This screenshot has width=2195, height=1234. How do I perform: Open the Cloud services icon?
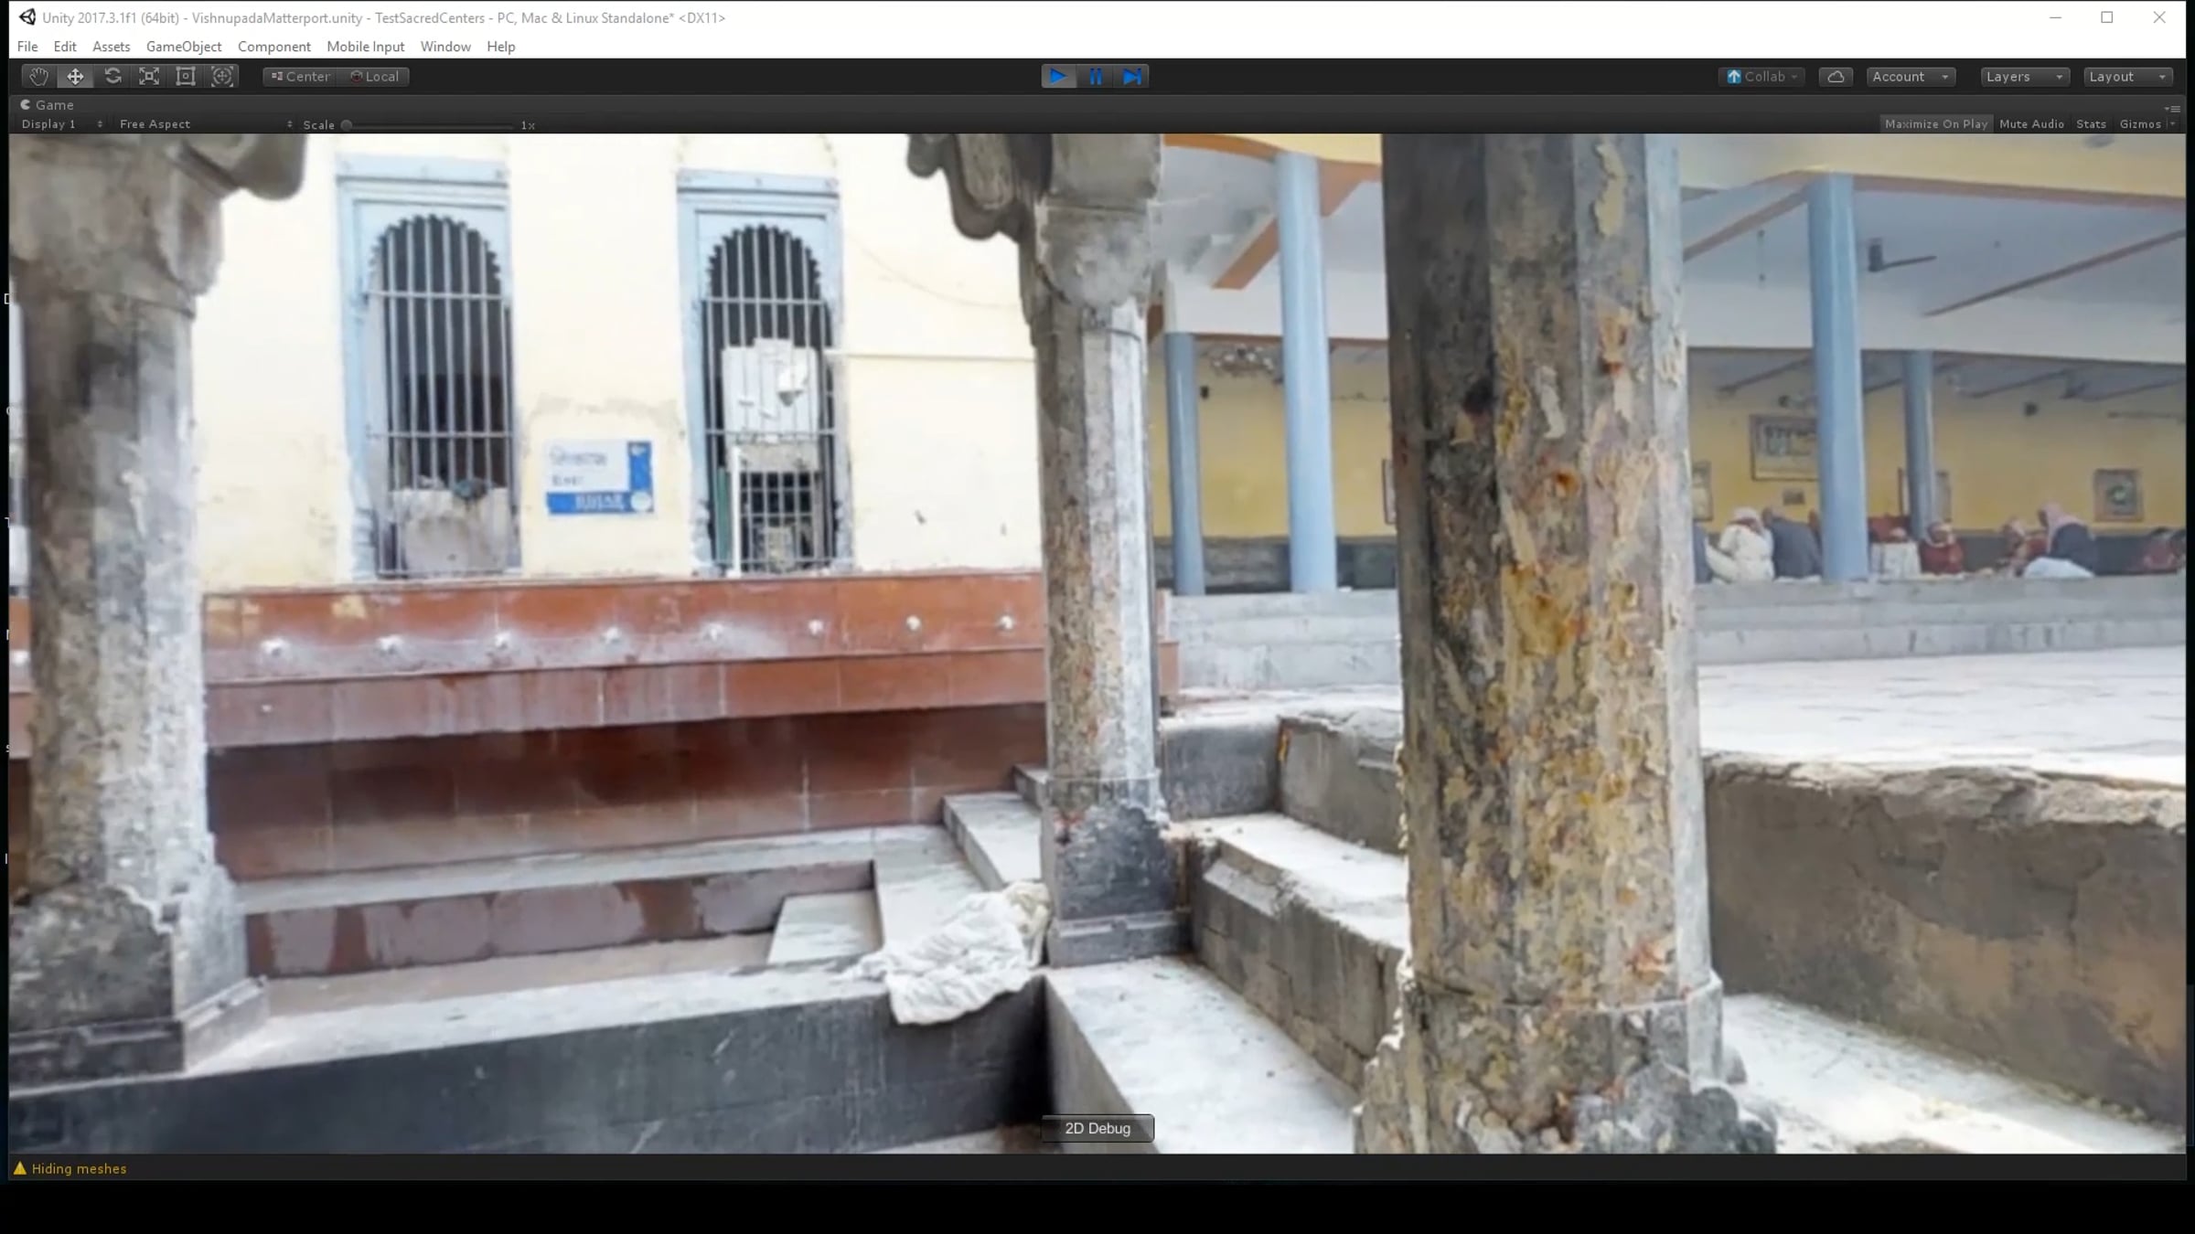click(x=1836, y=77)
